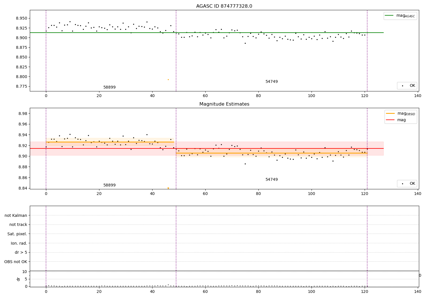
Task: Click the red mag legend entry
Action: click(x=396, y=120)
